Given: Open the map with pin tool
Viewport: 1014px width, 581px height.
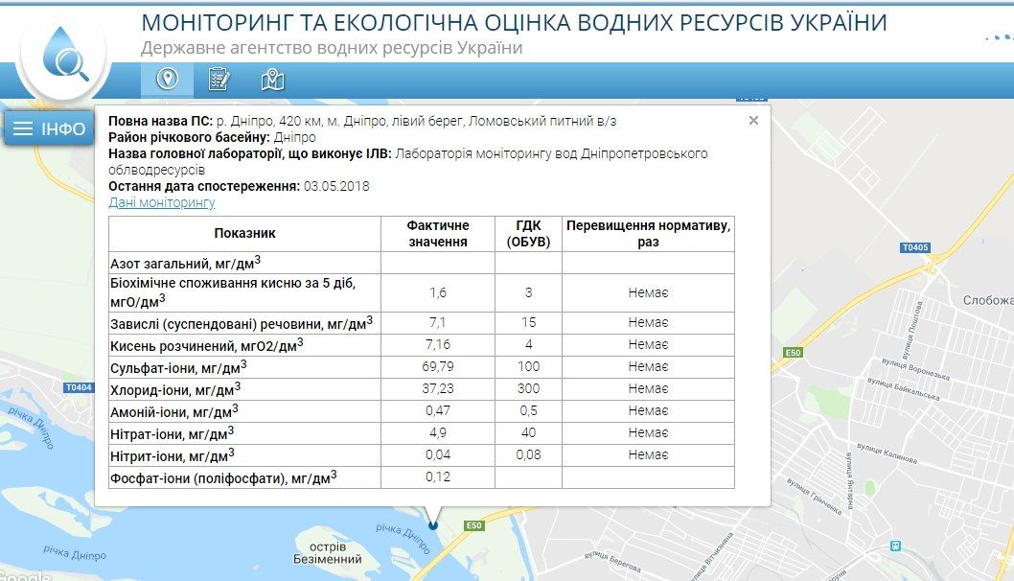Looking at the screenshot, I should (272, 80).
